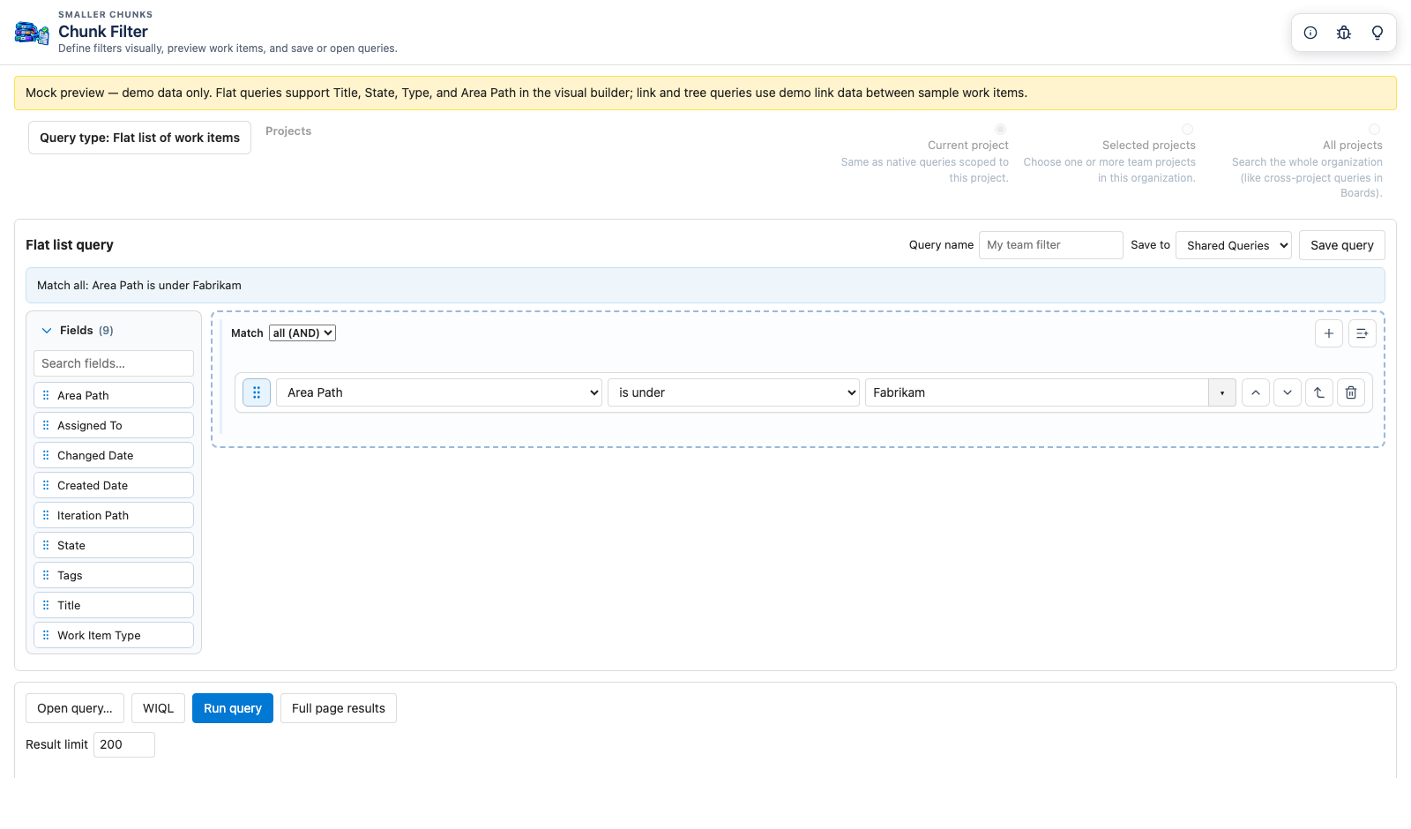Select the Selected projects radio button
Viewport: 1411px width, 829px height.
coord(1187,129)
